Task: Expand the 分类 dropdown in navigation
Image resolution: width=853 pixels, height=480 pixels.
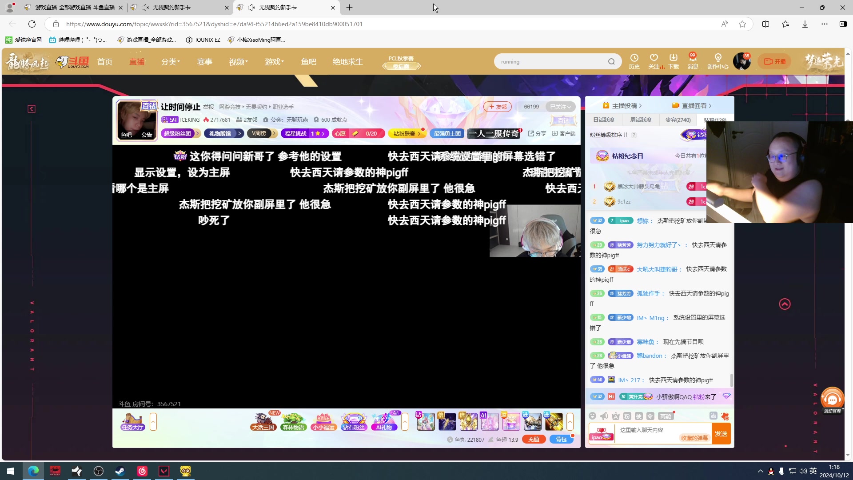Action: pyautogui.click(x=171, y=62)
